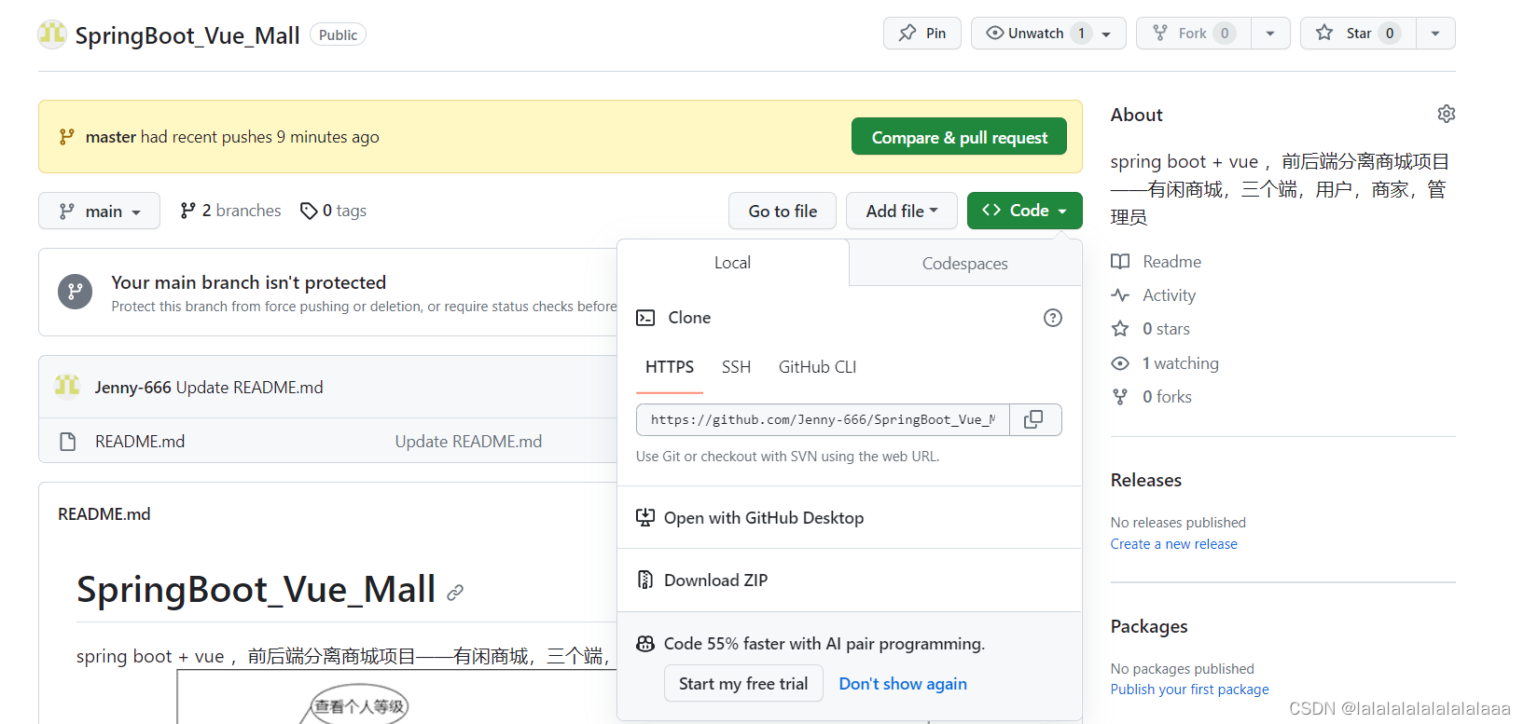Click the README diagram image thumbnail
The width and height of the screenshot is (1524, 724).
click(395, 696)
